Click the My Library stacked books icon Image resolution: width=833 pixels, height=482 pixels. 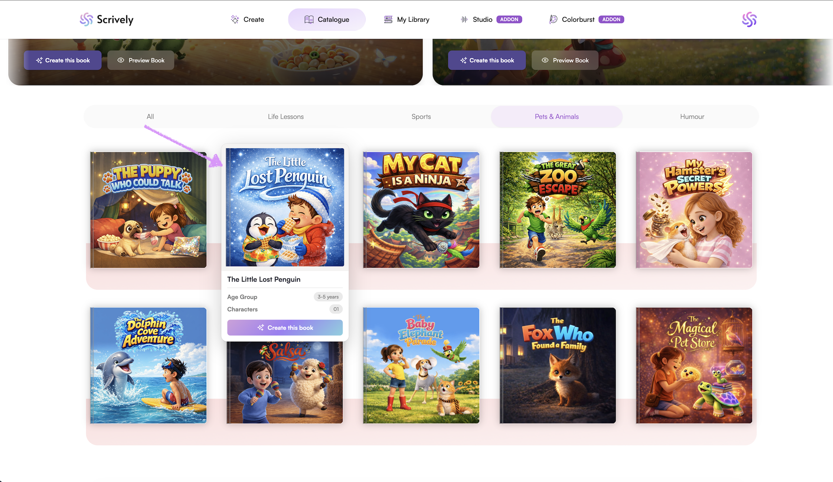click(x=388, y=19)
